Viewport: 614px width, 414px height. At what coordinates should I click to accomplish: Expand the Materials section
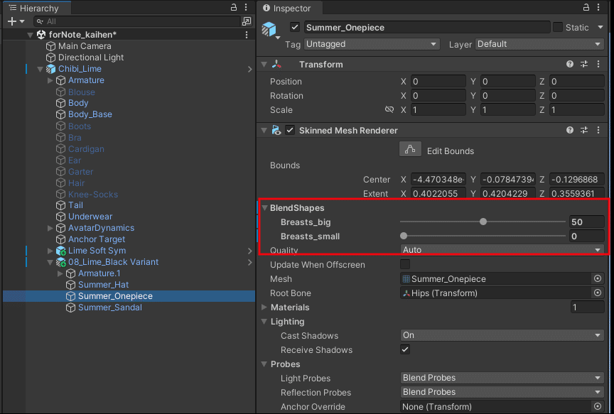click(264, 307)
